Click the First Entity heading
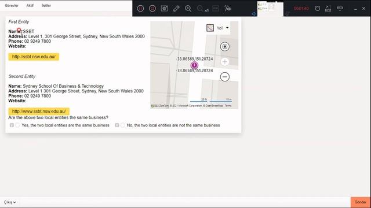Viewport: 371px width, 208px height. pyautogui.click(x=19, y=22)
